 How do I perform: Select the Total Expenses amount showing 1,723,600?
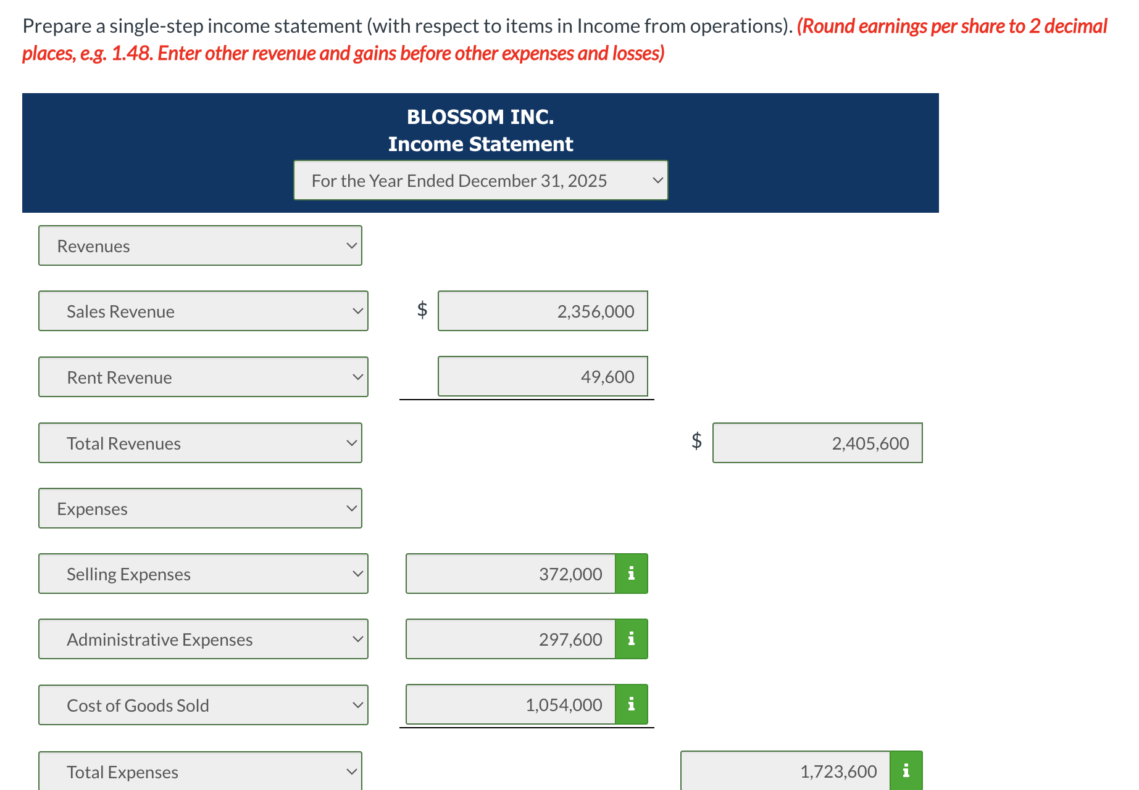(784, 770)
